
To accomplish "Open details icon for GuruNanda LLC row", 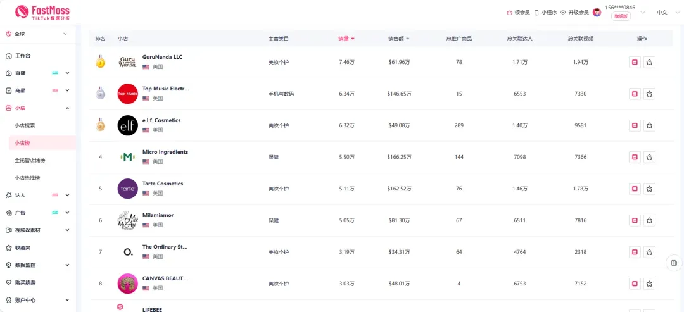I will pyautogui.click(x=635, y=62).
